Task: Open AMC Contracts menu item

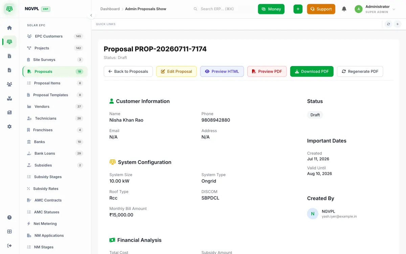Action: pos(55,200)
